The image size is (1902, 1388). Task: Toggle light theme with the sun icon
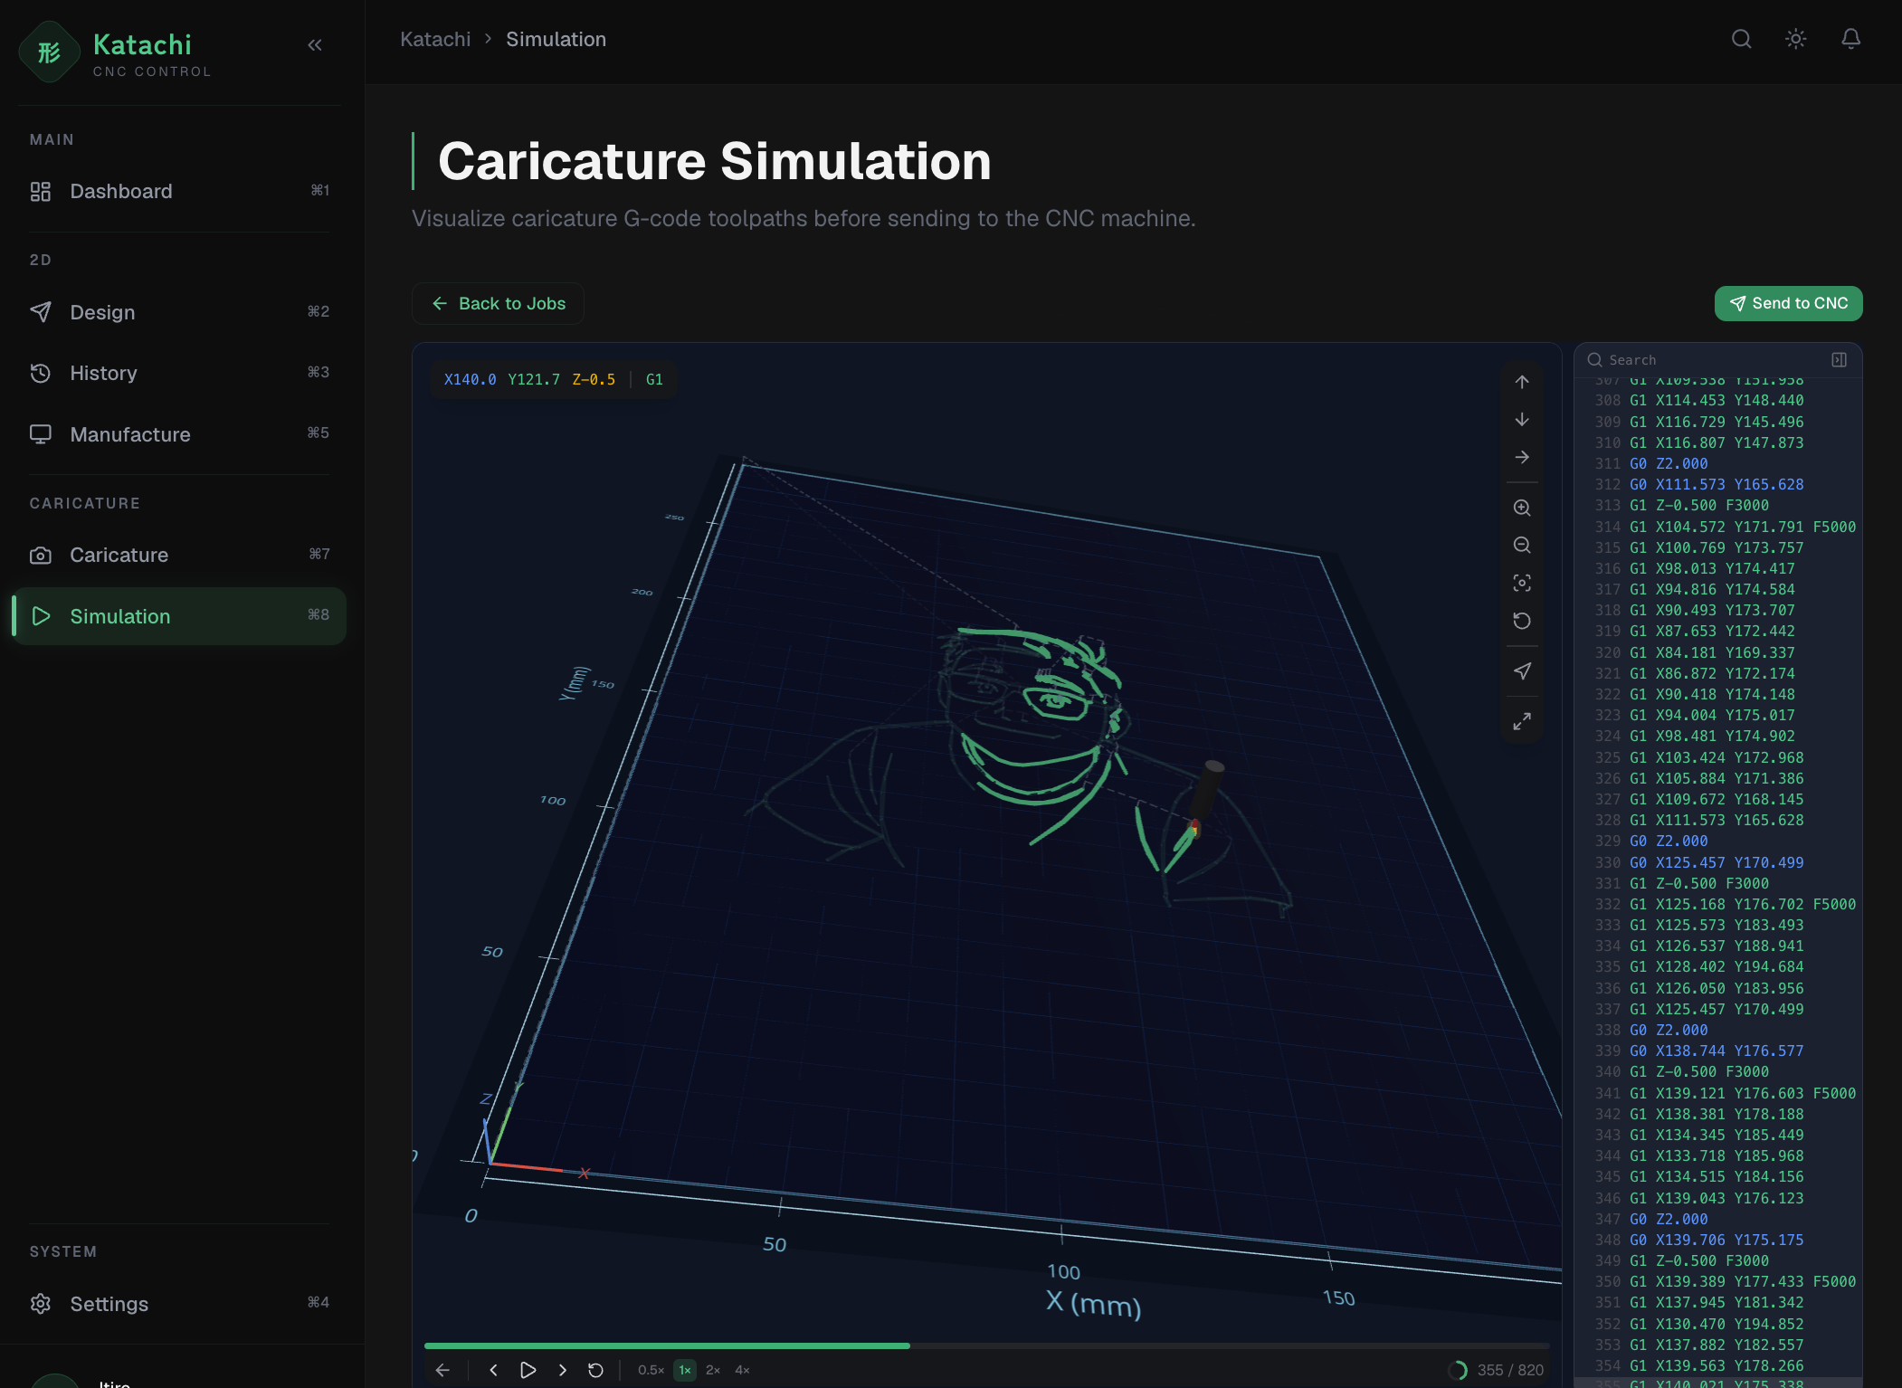(x=1796, y=39)
